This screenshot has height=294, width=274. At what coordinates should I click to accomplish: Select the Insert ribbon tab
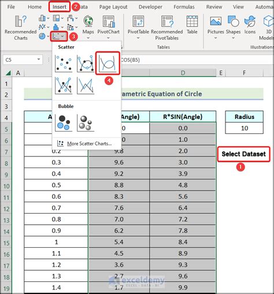coord(60,7)
